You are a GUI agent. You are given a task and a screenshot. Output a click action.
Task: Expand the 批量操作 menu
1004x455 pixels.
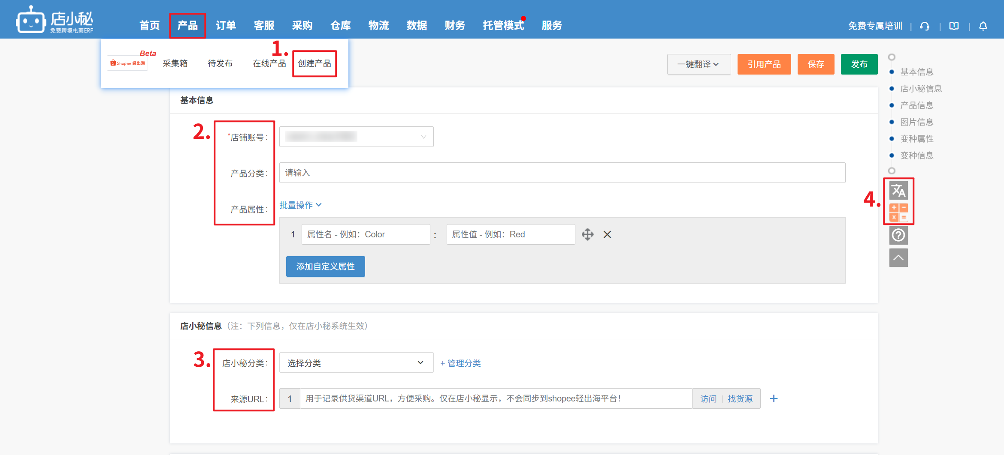click(x=300, y=205)
